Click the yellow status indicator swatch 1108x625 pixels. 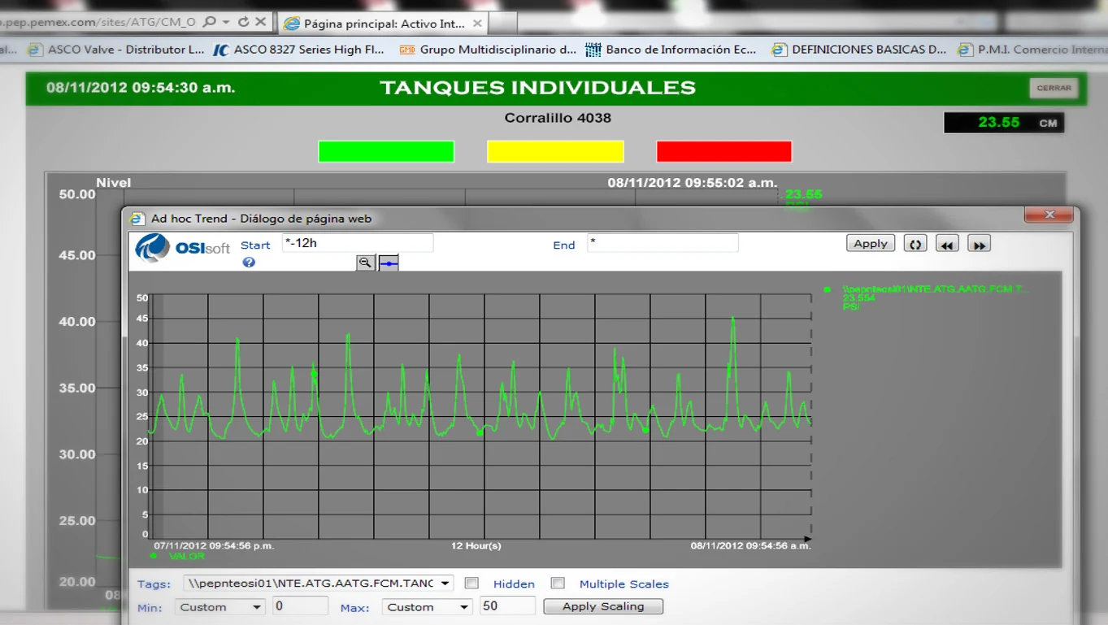click(x=555, y=151)
